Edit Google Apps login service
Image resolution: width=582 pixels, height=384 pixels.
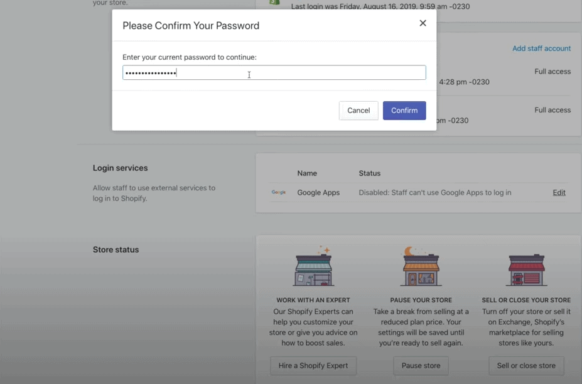559,192
